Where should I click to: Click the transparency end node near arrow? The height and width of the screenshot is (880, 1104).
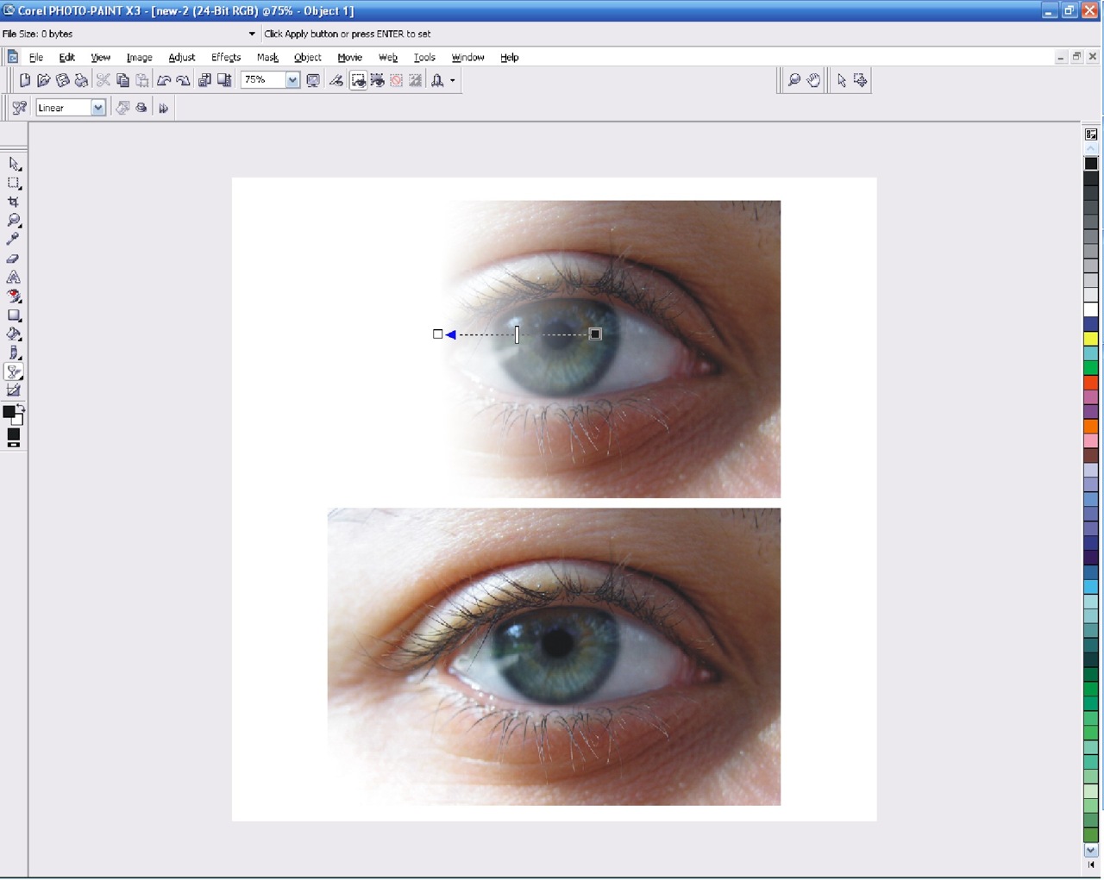[x=438, y=334]
